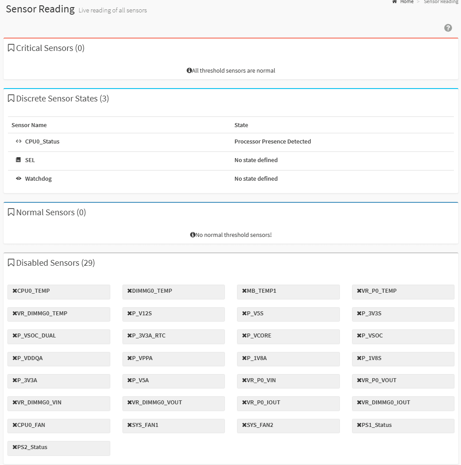Select the VR_P0_VIN disabled sensor

[288, 381]
